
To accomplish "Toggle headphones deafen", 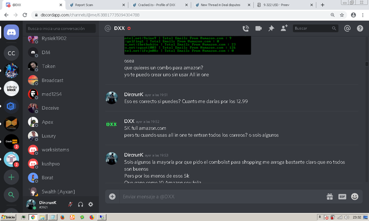I will click(81, 204).
